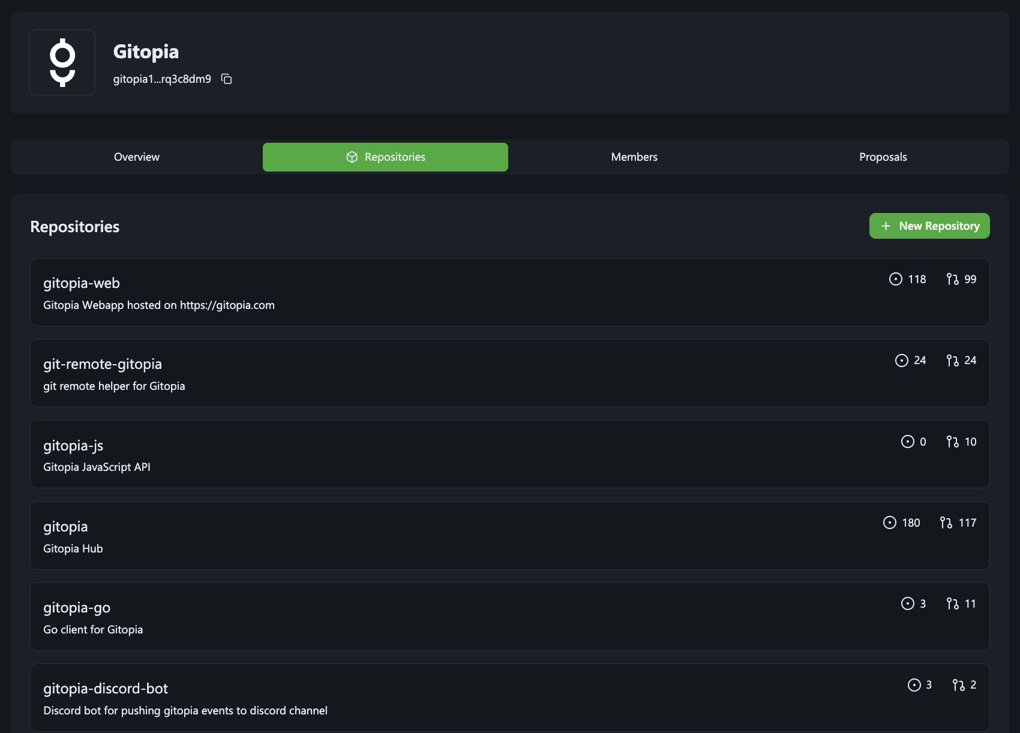Click the issues icon for gitopia-discord-bot
The height and width of the screenshot is (733, 1020).
pos(914,685)
